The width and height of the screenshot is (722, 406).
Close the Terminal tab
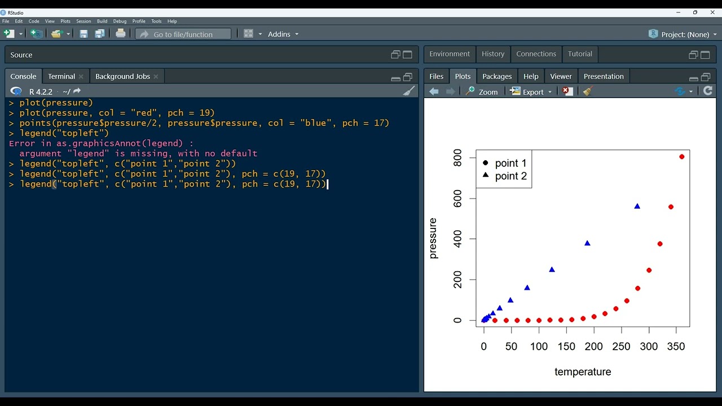tap(81, 77)
